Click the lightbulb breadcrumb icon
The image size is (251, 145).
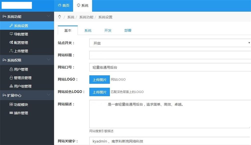pyautogui.click(x=59, y=17)
